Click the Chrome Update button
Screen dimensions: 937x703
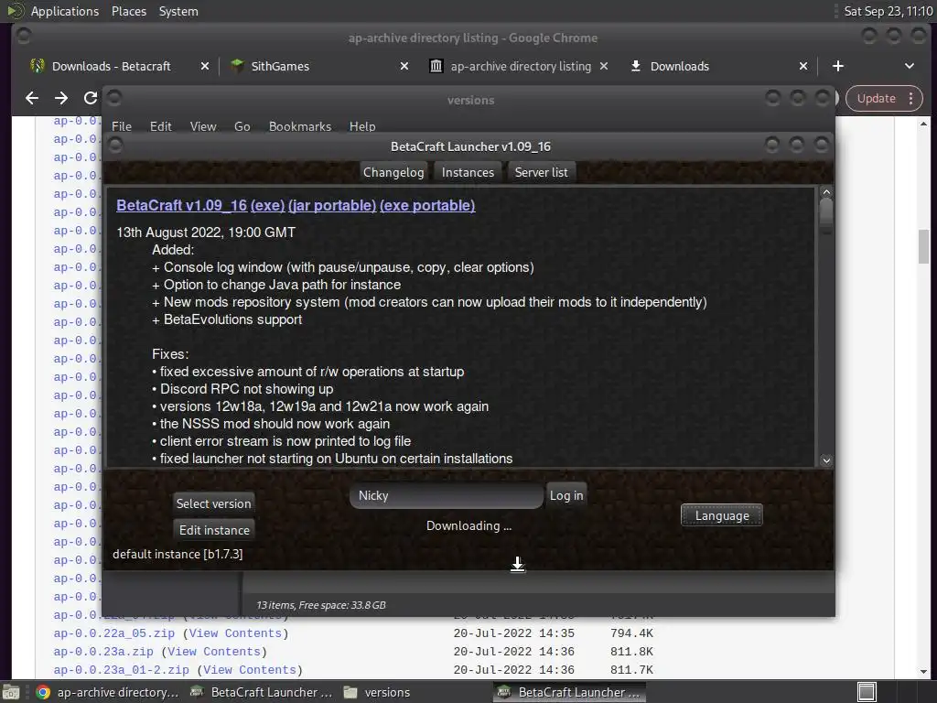click(x=876, y=99)
